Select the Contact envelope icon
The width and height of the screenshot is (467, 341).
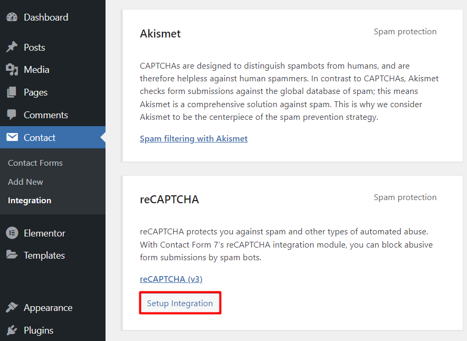12,137
